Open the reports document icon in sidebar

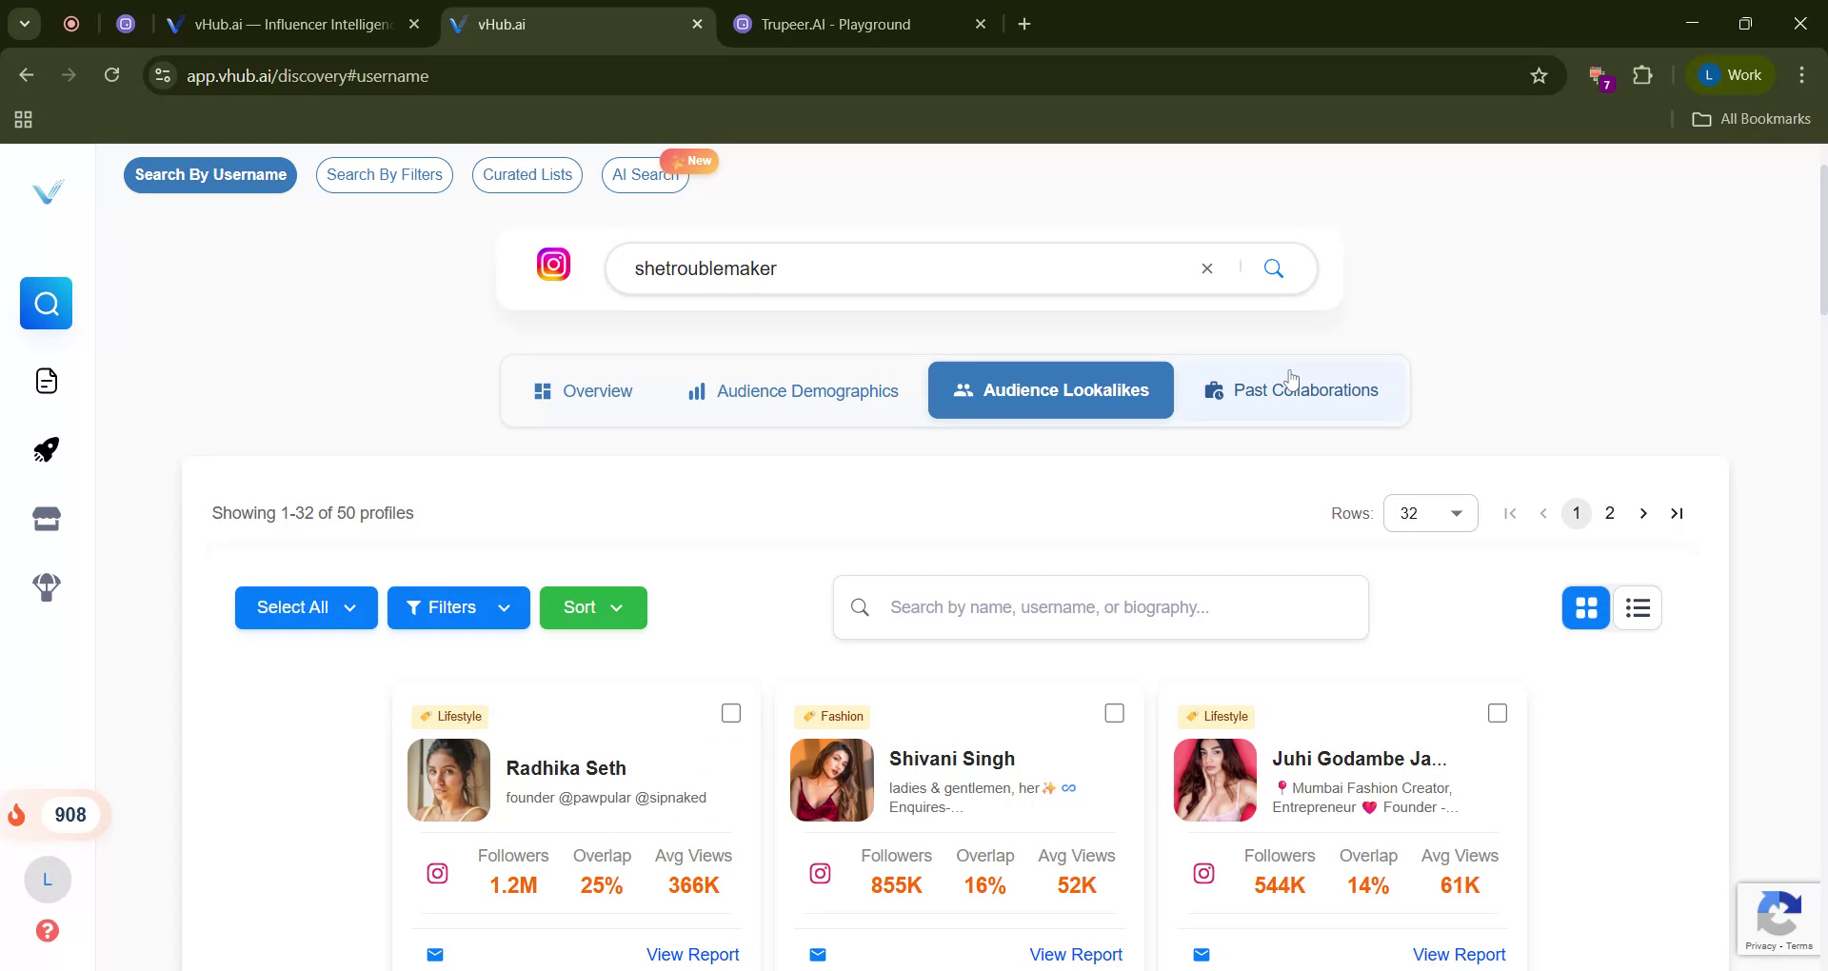[x=46, y=381]
